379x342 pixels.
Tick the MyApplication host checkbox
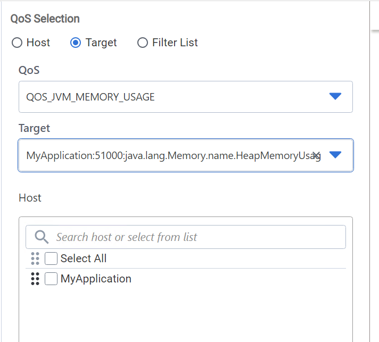point(51,279)
